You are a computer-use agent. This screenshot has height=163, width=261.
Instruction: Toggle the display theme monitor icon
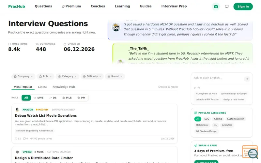pos(226,7)
